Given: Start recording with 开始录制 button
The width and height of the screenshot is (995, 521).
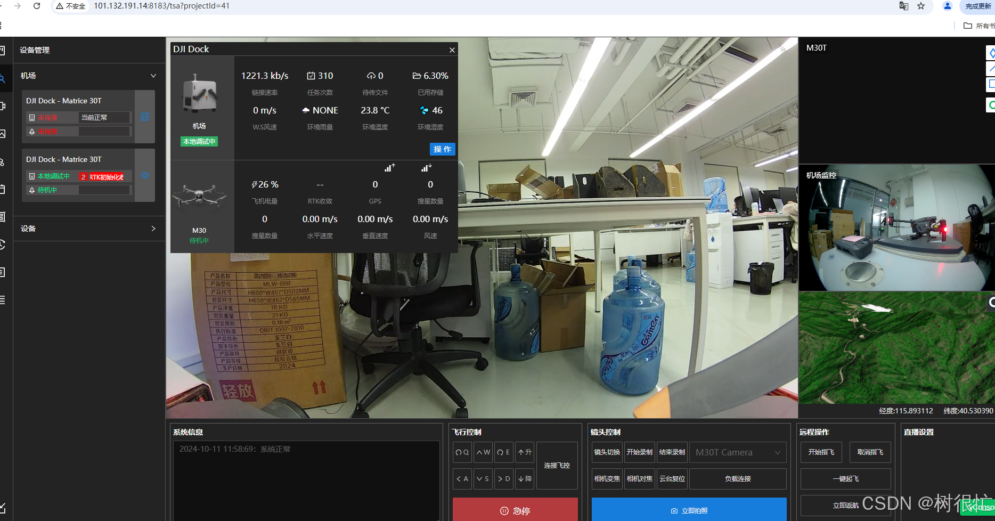Looking at the screenshot, I should point(640,452).
